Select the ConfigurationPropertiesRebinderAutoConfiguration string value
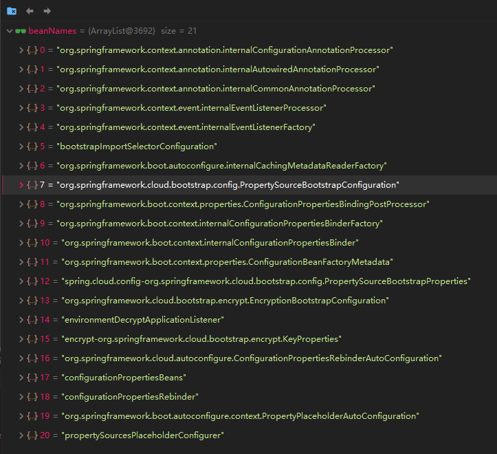Viewport: 497px width, 454px height. pos(252,358)
